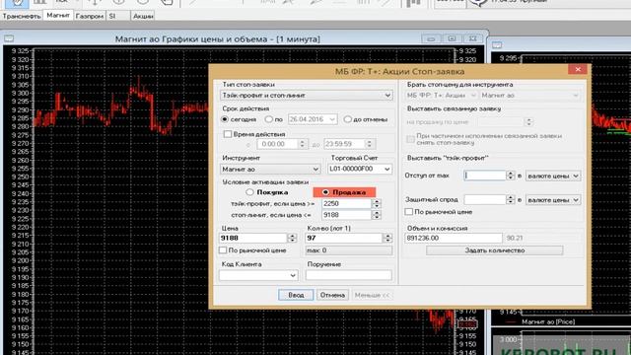Open the Торговый Счет dropdown L01-00000F00

(360, 169)
